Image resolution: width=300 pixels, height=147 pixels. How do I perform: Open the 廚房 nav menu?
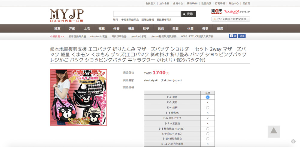pos(220,28)
